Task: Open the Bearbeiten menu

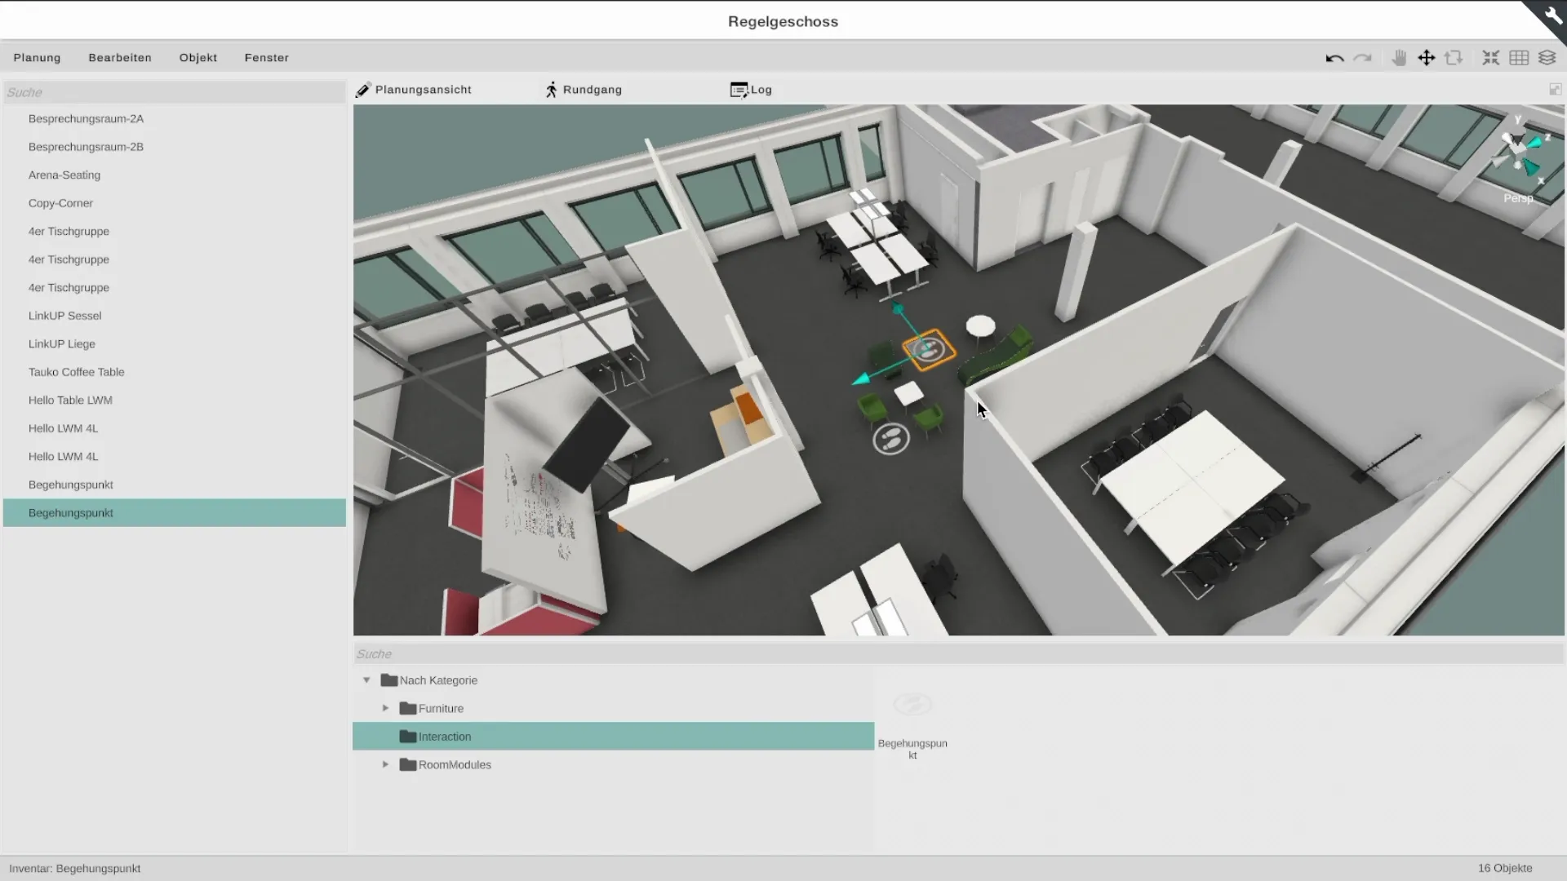Action: pos(120,58)
